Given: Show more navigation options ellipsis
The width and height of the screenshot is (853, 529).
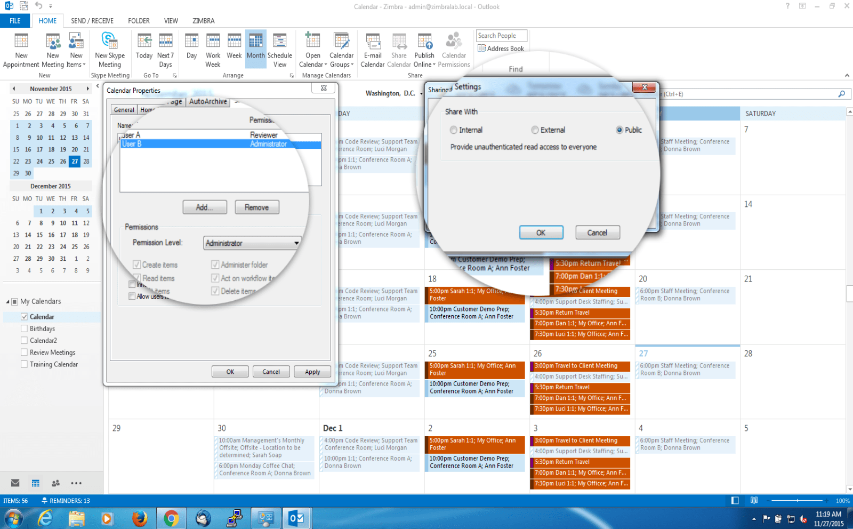Looking at the screenshot, I should point(76,483).
